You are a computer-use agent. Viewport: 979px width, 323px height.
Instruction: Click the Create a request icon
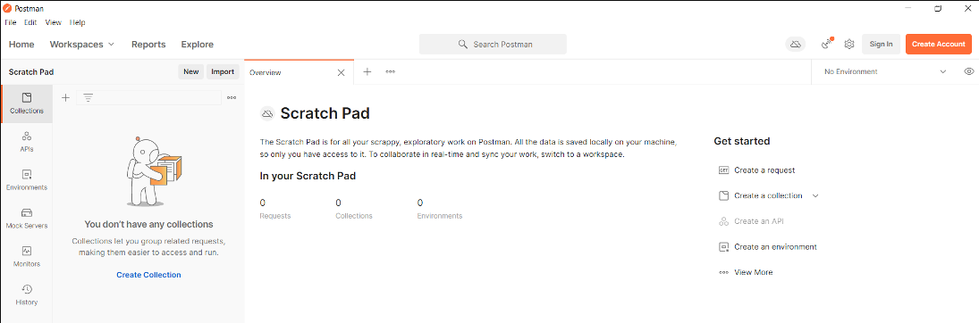[723, 170]
